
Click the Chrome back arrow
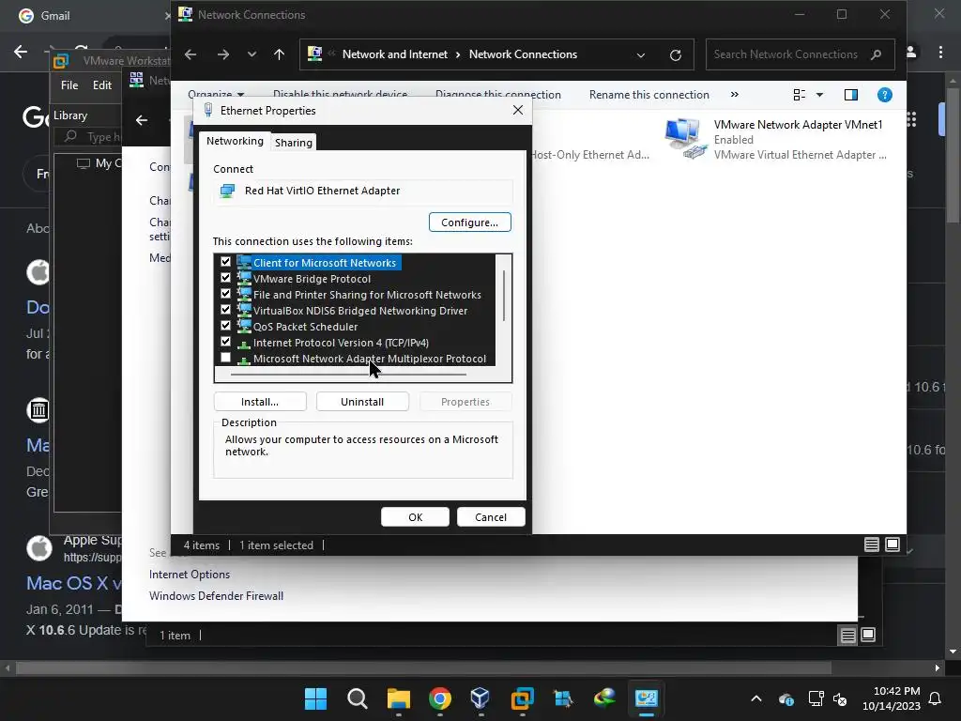[21, 52]
